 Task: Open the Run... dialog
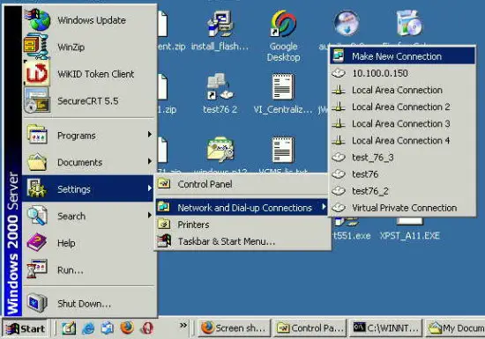click(x=89, y=269)
